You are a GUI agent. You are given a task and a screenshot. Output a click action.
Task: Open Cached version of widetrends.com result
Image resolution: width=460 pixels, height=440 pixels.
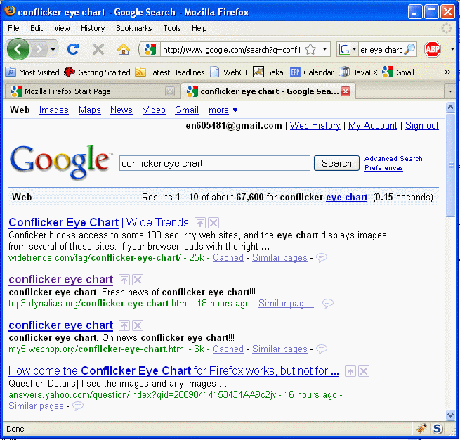point(228,258)
